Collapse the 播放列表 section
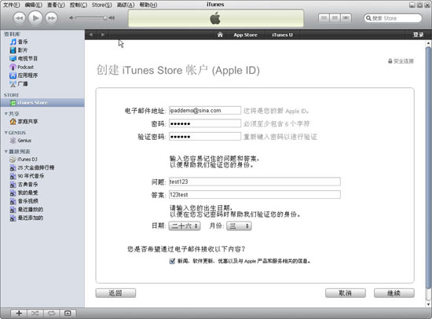 5,152
